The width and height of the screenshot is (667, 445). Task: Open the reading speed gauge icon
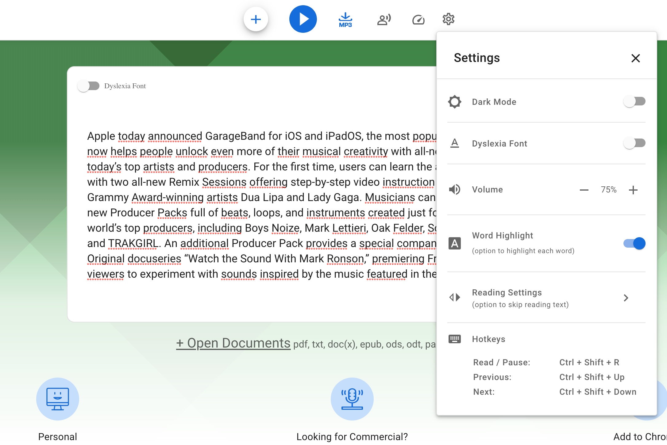(418, 20)
